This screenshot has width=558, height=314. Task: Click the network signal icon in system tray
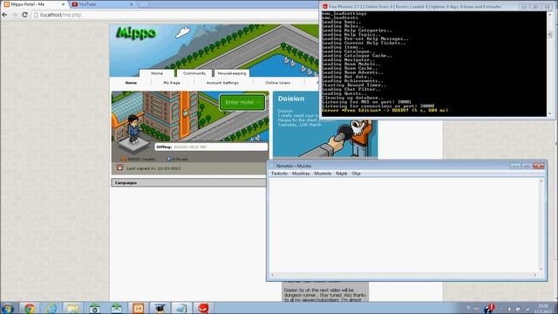point(527,309)
